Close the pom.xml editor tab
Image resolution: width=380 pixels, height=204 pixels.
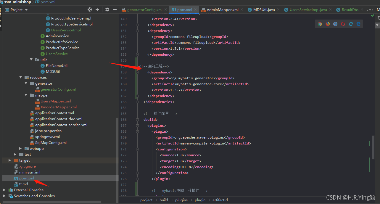[x=196, y=10]
